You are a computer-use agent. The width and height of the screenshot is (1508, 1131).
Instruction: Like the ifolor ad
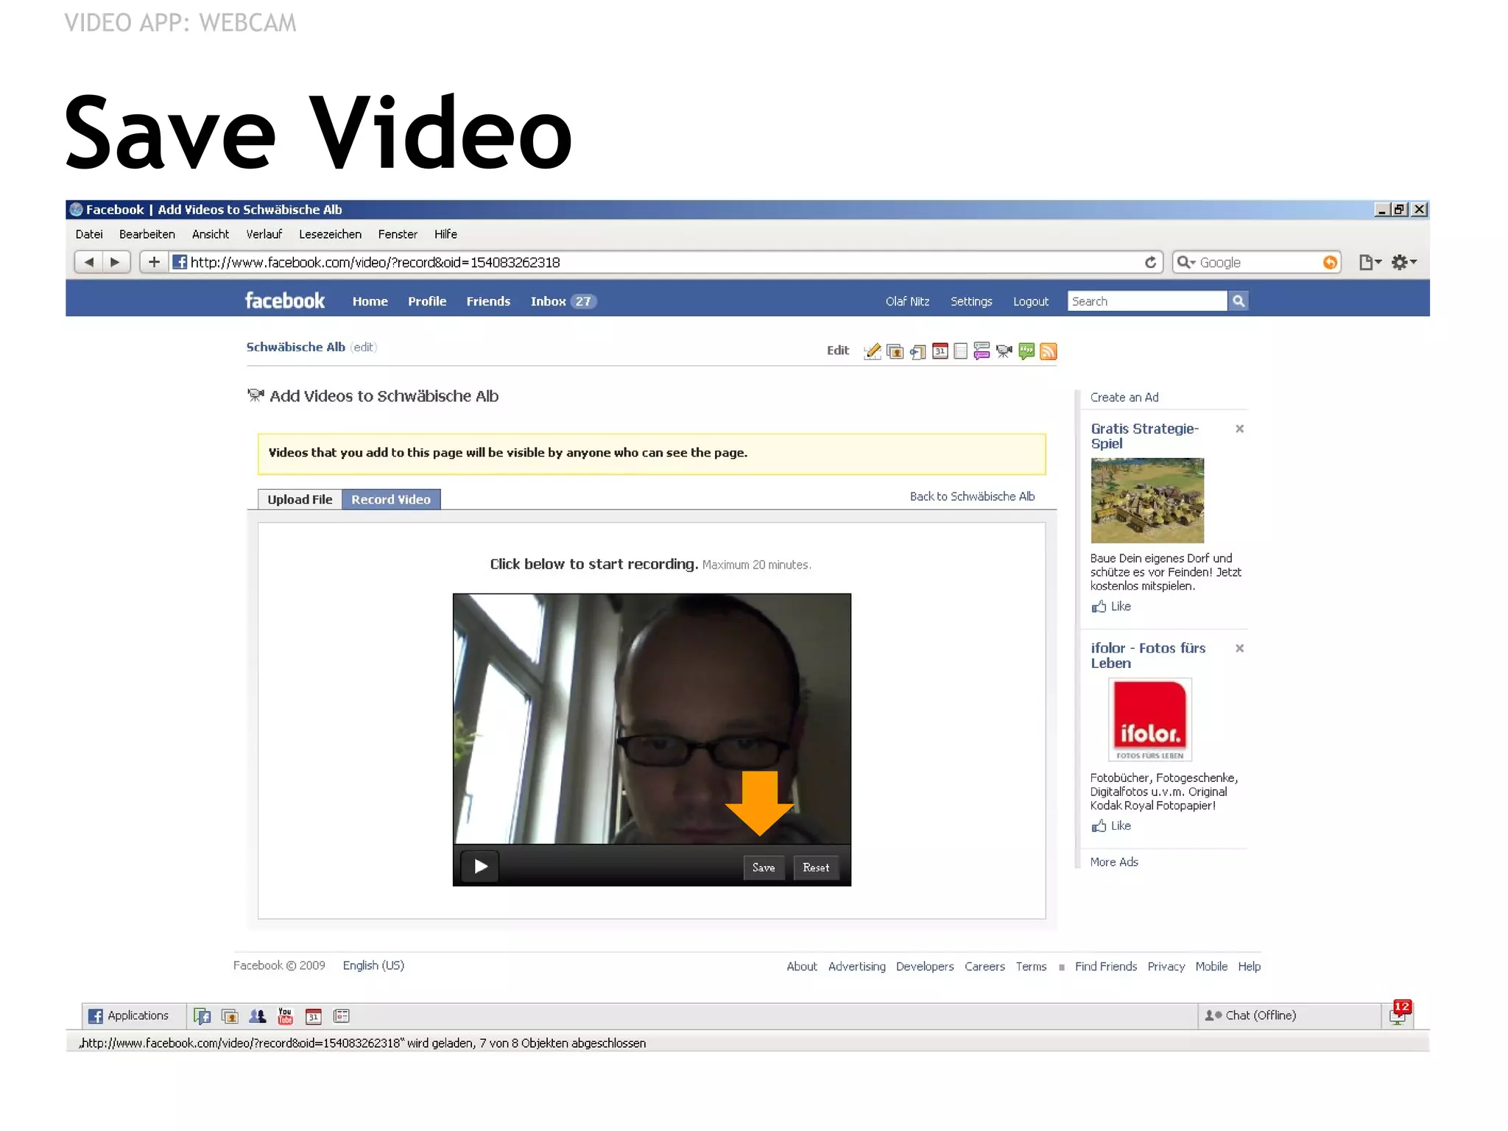[1111, 825]
